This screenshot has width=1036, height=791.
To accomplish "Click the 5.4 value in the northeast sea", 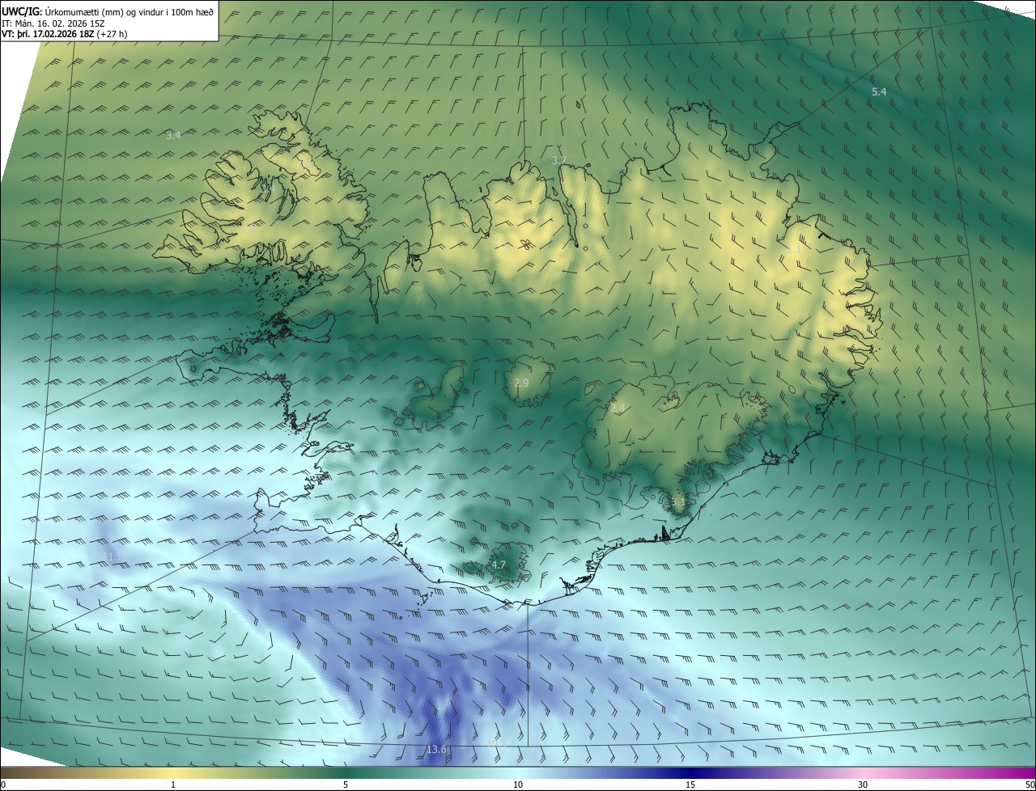I will tap(879, 92).
